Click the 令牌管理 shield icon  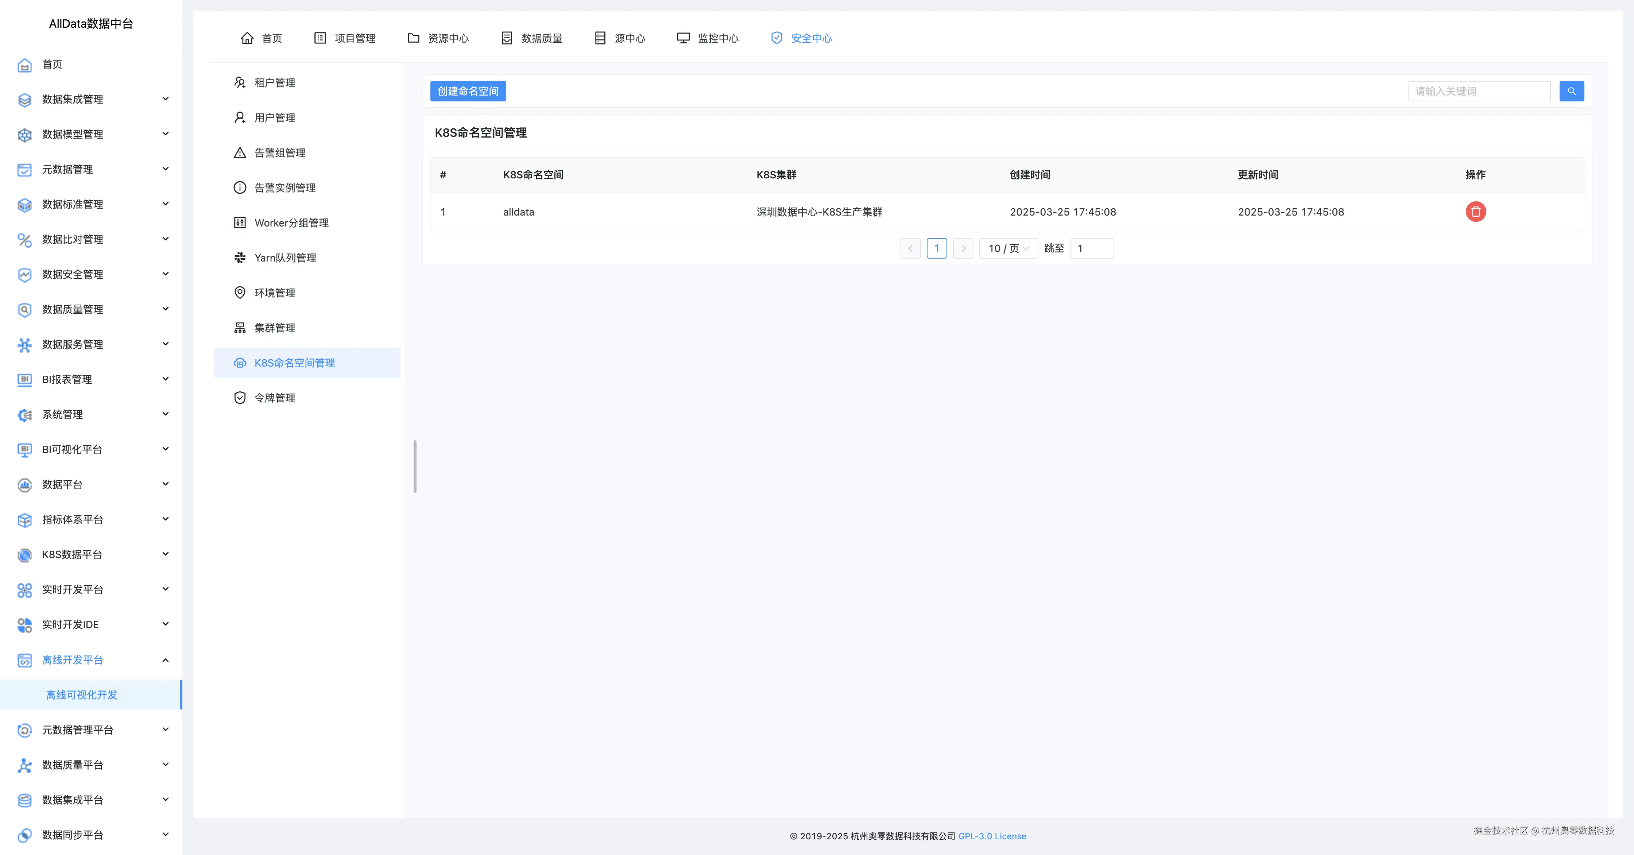[240, 398]
